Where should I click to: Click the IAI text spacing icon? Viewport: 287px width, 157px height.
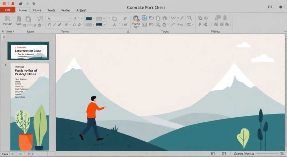click(x=125, y=25)
